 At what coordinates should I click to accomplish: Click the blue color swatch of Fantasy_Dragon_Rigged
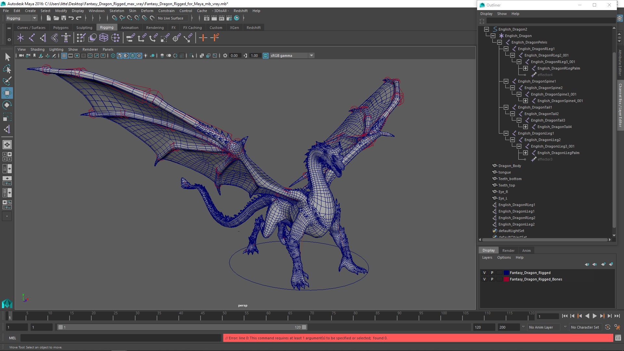(506, 273)
